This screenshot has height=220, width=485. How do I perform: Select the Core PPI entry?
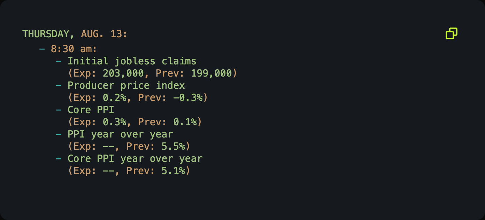coord(91,110)
